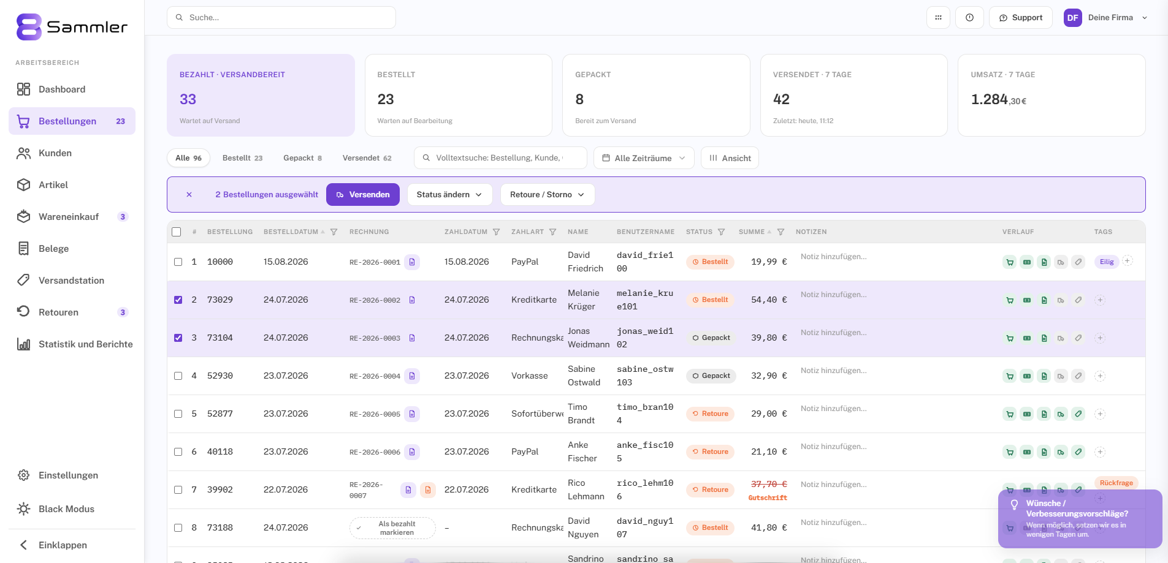This screenshot has width=1168, height=563.
Task: Switch to the Gepackt 8 tab
Action: [x=302, y=158]
